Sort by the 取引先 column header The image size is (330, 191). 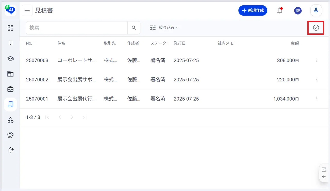pos(110,43)
